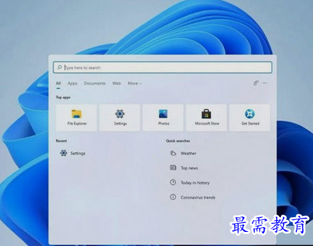313x246 pixels.
Task: Click the gear icon under Recent
Action: 64,153
